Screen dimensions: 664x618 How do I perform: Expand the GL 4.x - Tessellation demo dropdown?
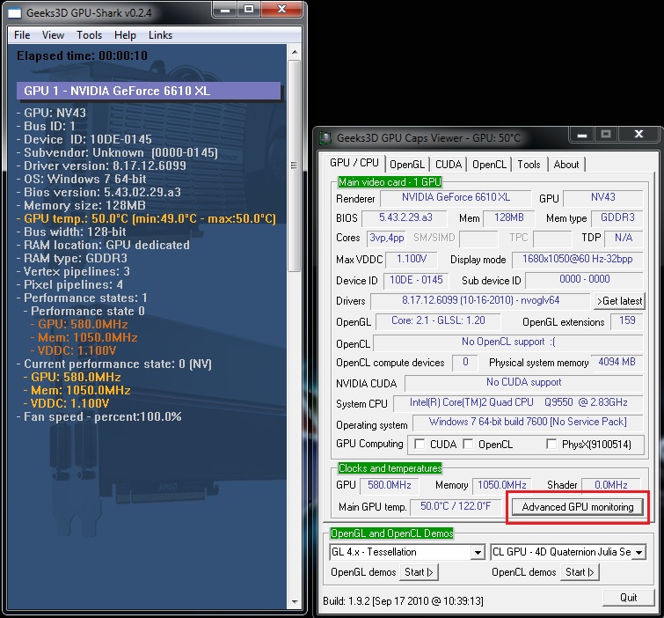478,552
